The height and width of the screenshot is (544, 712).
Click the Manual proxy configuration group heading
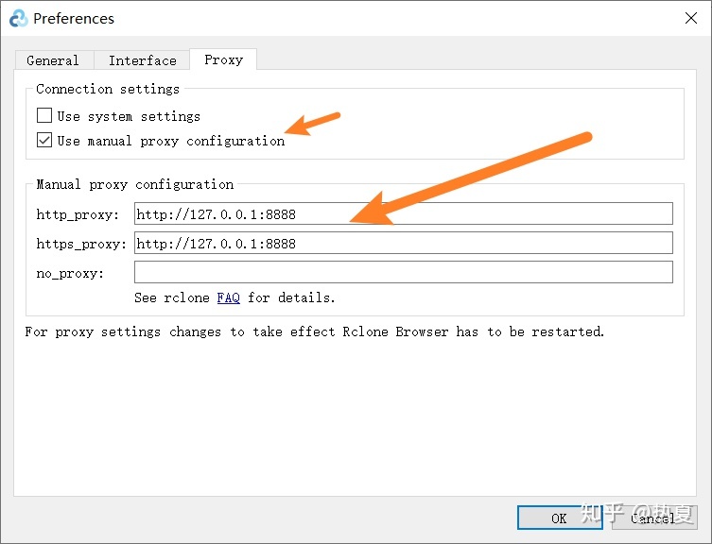(134, 184)
